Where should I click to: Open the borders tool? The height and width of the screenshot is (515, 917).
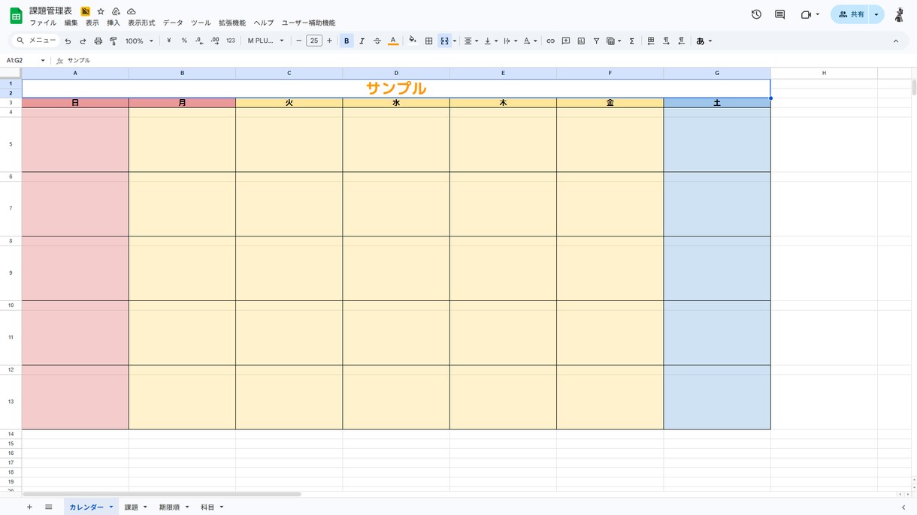[428, 41]
